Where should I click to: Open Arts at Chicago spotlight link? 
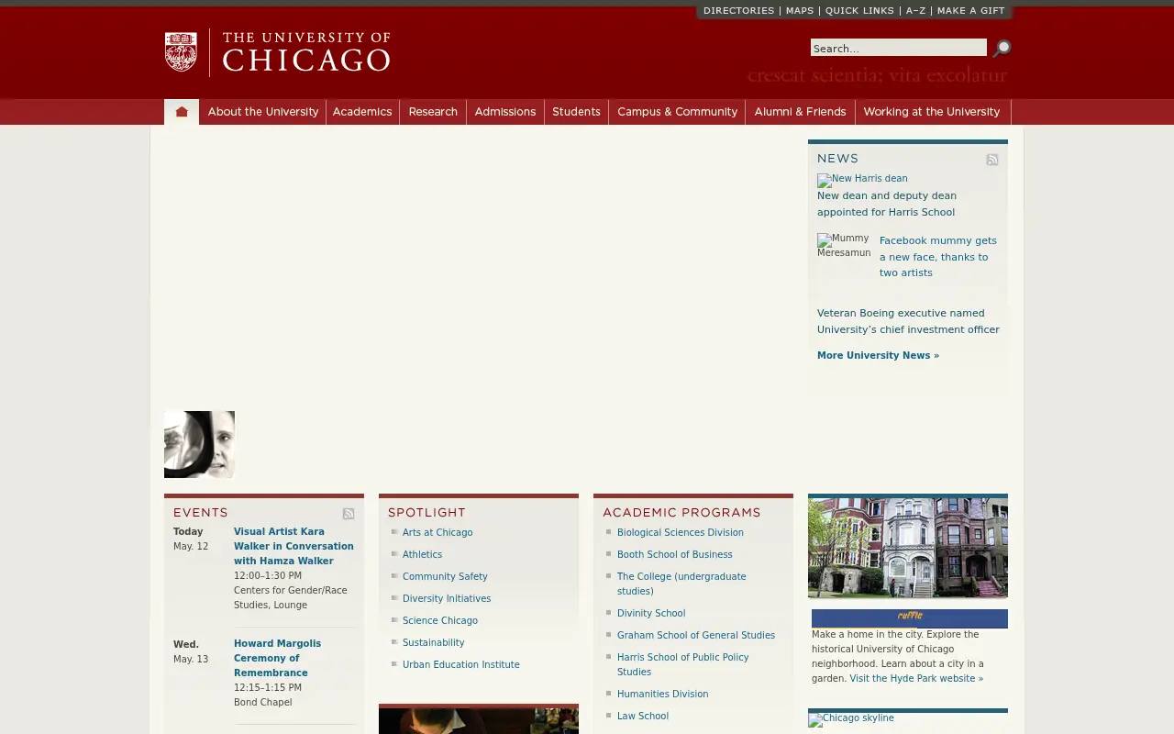click(437, 532)
